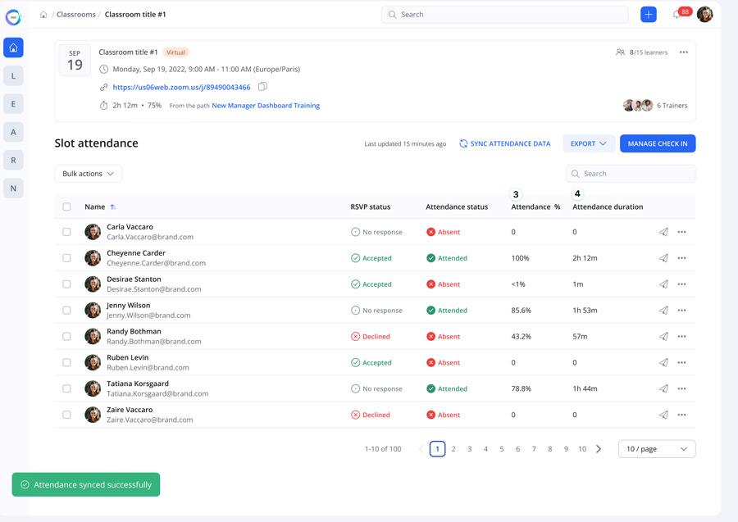Select Jenny Wilson's row checkbox
The height and width of the screenshot is (522, 738).
(67, 311)
